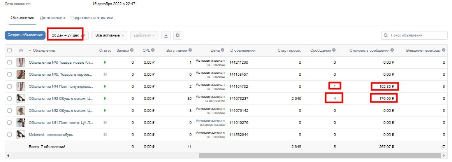Image resolution: width=452 pixels, height=162 pixels.
Task: Click pause status icon for Объявление №5
Action: (105, 74)
